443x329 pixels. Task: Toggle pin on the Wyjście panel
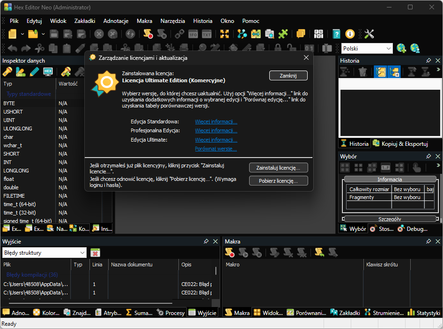[x=206, y=241]
